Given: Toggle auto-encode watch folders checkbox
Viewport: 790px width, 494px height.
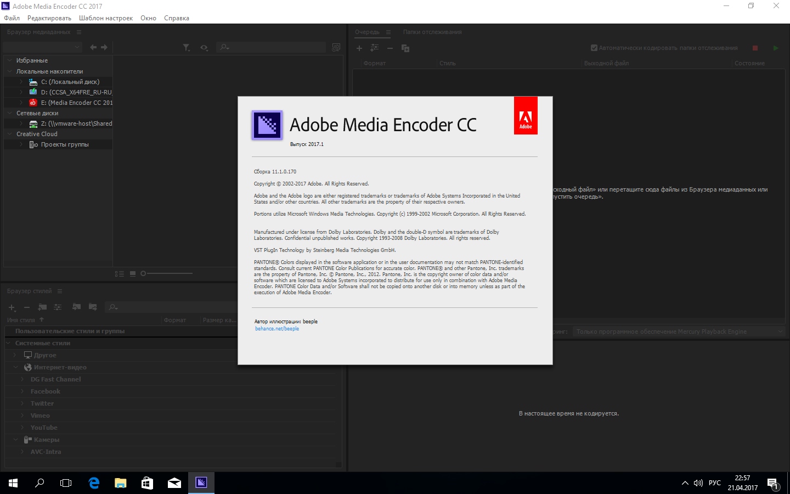Looking at the screenshot, I should 594,48.
